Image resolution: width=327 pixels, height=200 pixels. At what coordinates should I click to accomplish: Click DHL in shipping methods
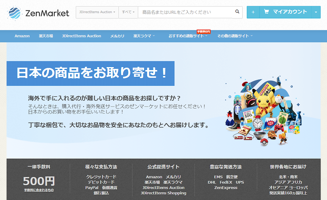click(212, 182)
